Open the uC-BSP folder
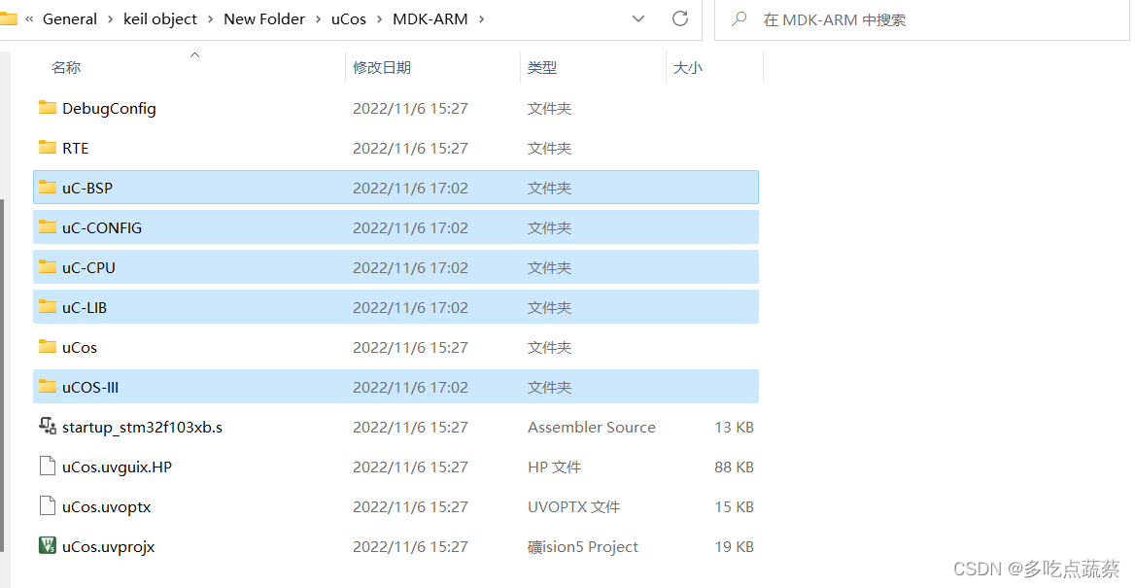Viewport: 1135px width, 588px height. click(x=87, y=187)
